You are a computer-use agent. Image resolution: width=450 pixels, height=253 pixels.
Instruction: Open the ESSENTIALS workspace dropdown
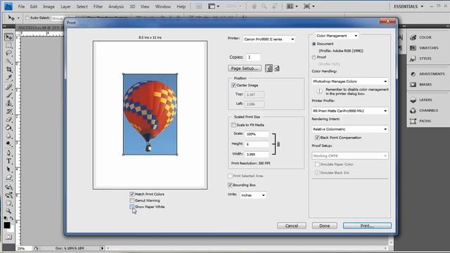pyautogui.click(x=409, y=6)
